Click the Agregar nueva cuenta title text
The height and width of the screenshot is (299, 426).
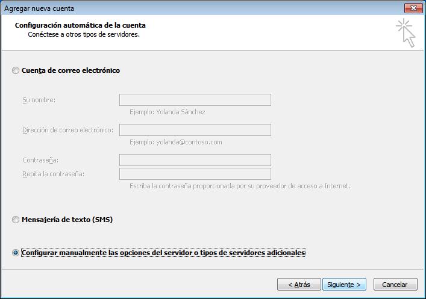39,8
